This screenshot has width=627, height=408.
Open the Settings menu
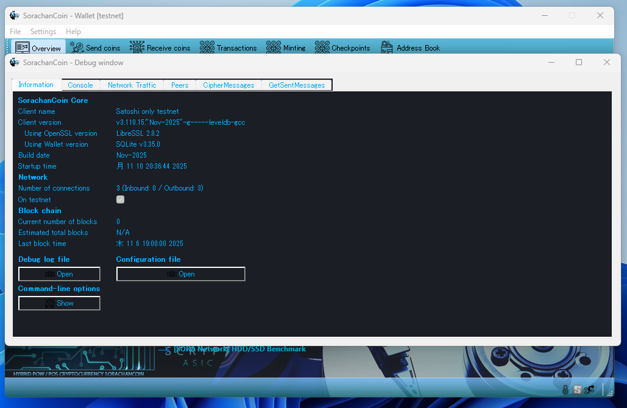[x=43, y=32]
